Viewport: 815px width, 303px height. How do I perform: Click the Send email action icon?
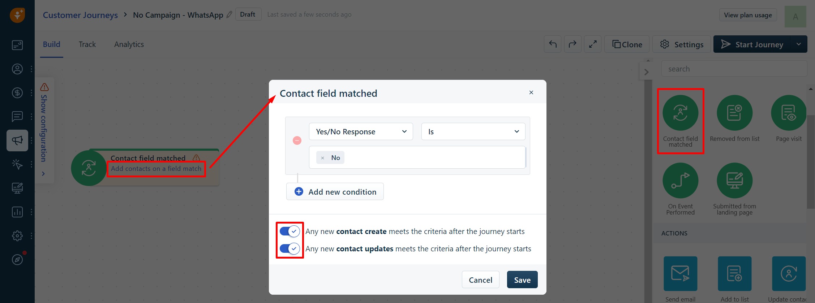pos(680,274)
